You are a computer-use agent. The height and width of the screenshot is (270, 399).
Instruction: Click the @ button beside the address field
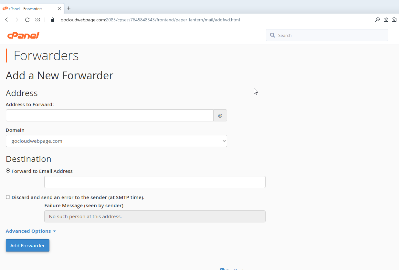point(220,115)
